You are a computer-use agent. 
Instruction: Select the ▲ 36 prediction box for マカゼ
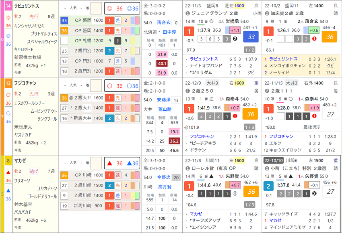click(122, 163)
